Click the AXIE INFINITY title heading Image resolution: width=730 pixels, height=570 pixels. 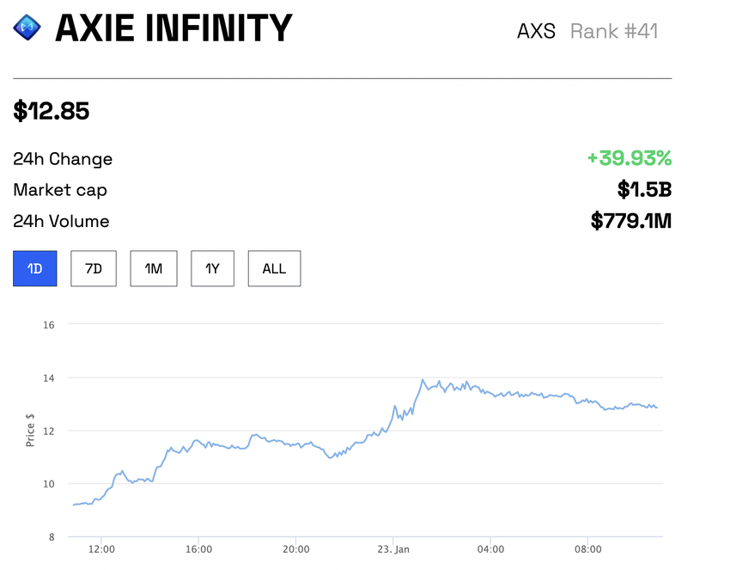[173, 27]
